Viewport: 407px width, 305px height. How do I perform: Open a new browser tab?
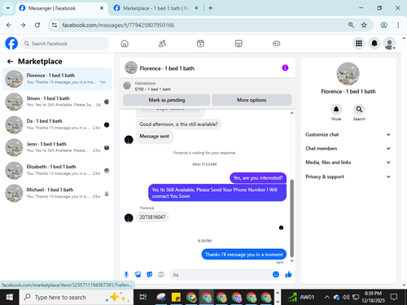(x=211, y=8)
